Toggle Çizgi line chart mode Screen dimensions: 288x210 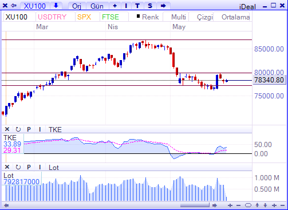click(204, 17)
